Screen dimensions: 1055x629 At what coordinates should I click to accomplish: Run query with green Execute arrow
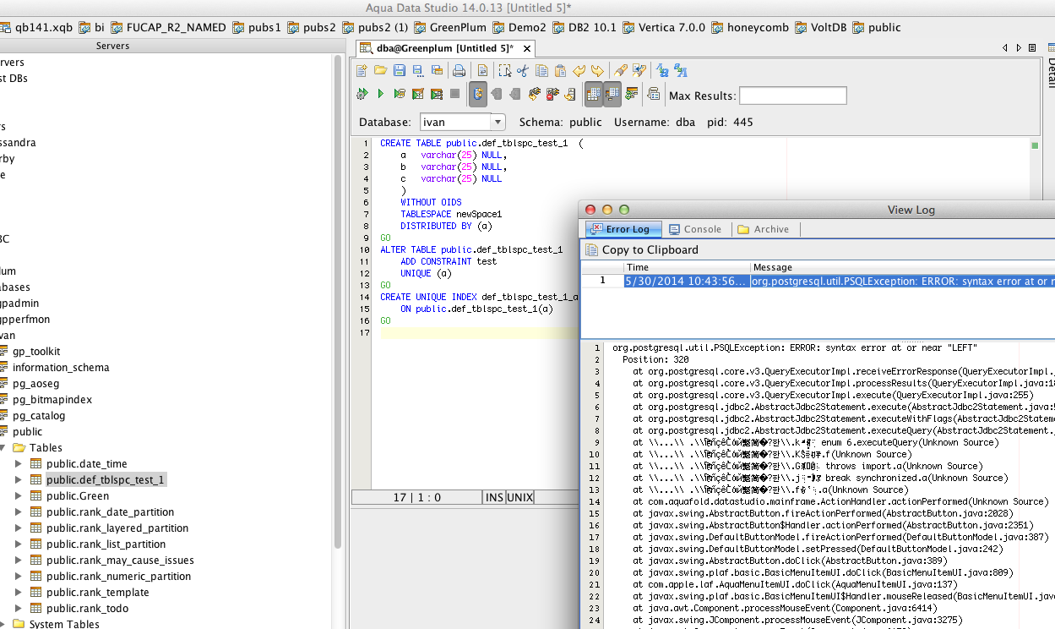pyautogui.click(x=380, y=94)
